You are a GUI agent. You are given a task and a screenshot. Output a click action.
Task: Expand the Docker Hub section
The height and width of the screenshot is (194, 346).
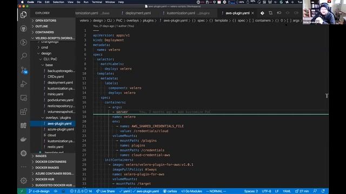click(x=53, y=179)
